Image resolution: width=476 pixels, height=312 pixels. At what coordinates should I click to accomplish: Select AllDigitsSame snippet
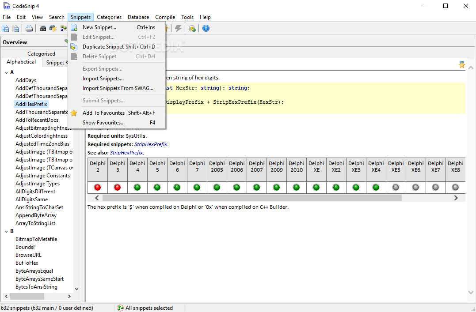coord(31,199)
